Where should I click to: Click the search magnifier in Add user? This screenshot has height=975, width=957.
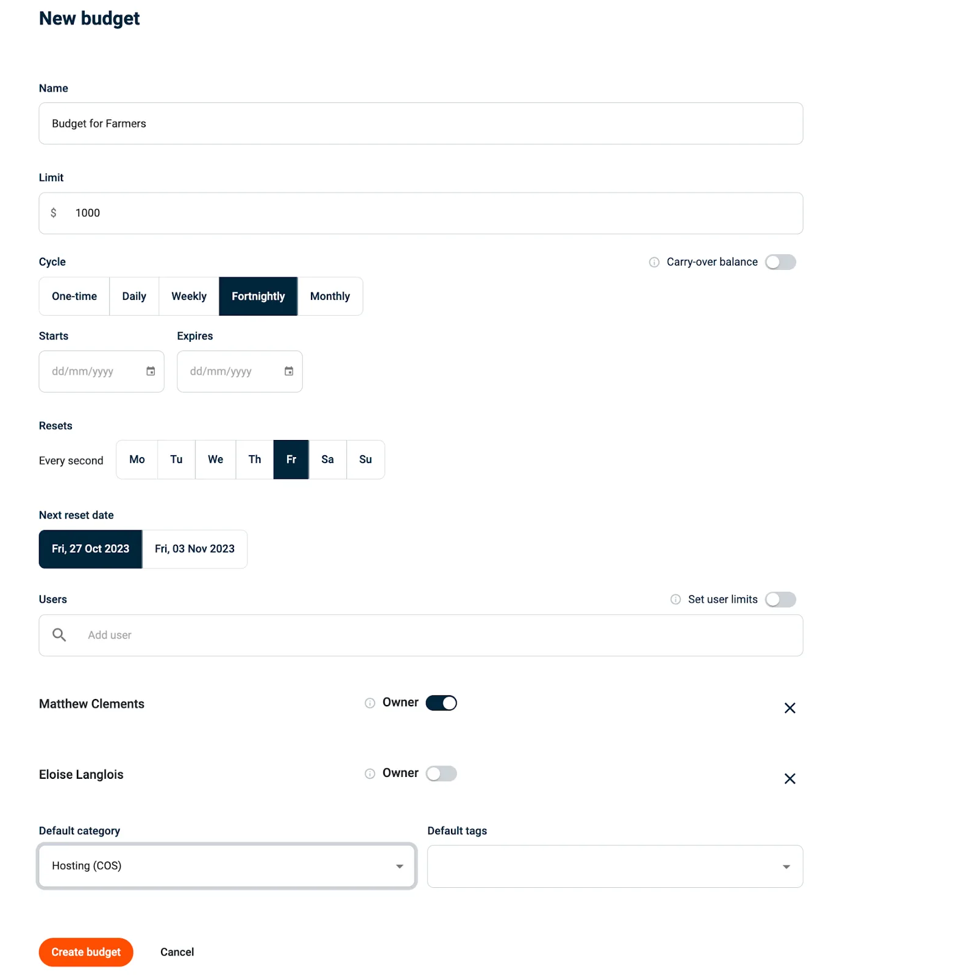tap(59, 635)
